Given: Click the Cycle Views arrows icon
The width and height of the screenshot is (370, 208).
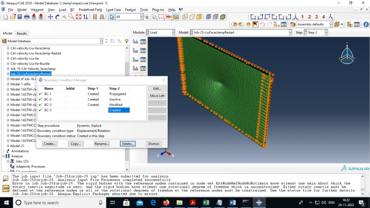Looking at the screenshot, I should [86, 17].
